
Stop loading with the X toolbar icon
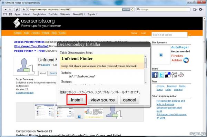[17, 9]
